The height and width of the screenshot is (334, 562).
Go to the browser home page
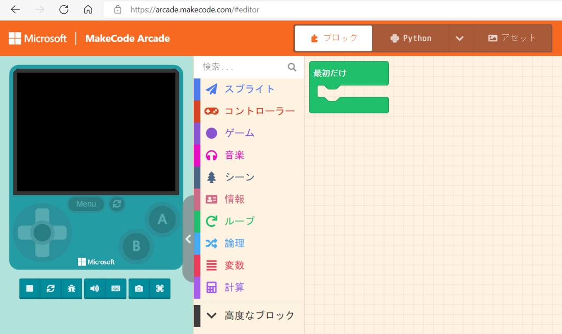[88, 9]
